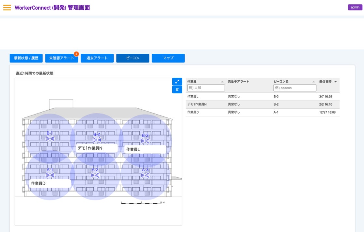
Task: Toggle the map grid hash icon
Action: [x=177, y=89]
